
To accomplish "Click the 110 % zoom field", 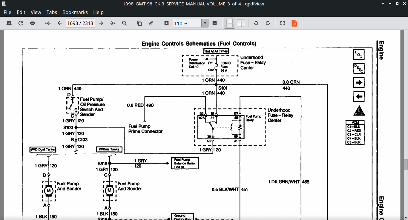I will click(187, 23).
